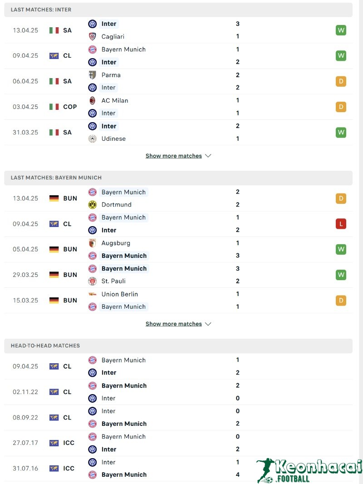
Task: Toggle the yellow D badge for Parma vs Inter
Action: [341, 81]
